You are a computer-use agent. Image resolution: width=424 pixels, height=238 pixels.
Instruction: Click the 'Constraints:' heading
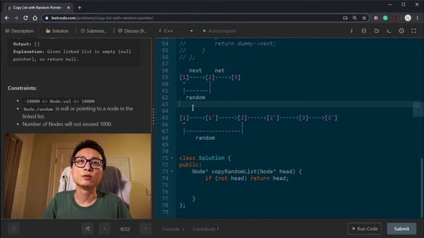[x=22, y=88]
